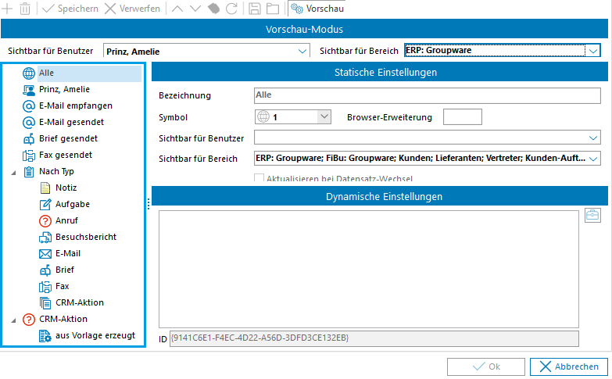Click the Besuchsbericht entry in the tree
Screen dimensions: 612x379
[85, 237]
